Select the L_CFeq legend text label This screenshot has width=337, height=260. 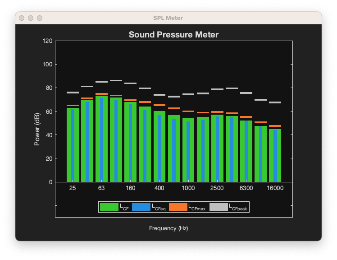tap(159, 207)
